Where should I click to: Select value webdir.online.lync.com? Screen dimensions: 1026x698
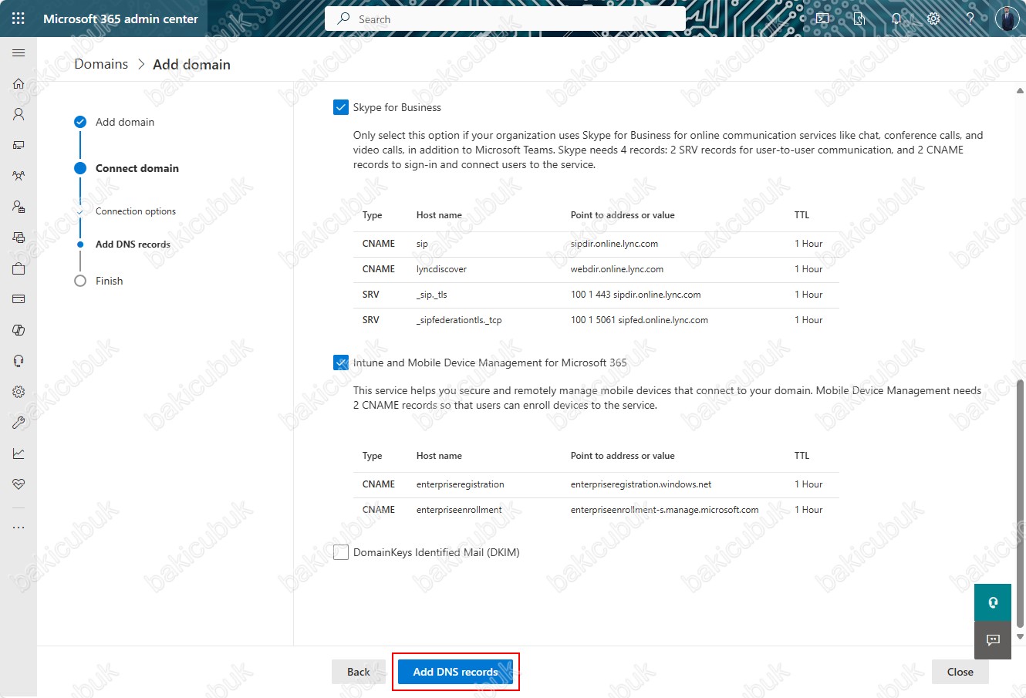[x=617, y=269]
